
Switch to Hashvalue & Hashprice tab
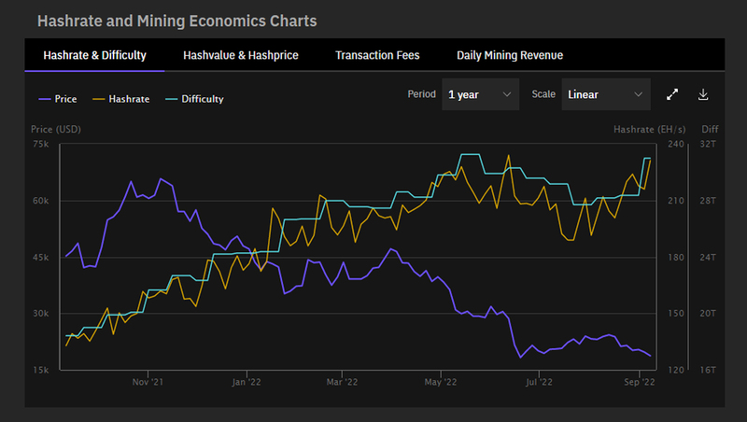[241, 55]
